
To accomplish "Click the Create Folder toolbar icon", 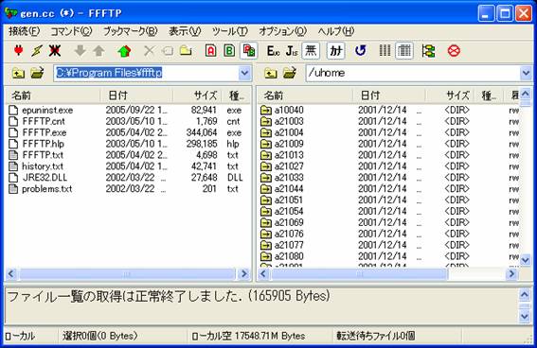I will click(186, 51).
